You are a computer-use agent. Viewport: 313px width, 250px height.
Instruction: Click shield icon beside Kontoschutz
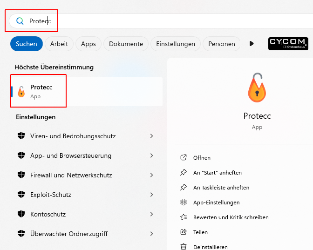coord(21,214)
